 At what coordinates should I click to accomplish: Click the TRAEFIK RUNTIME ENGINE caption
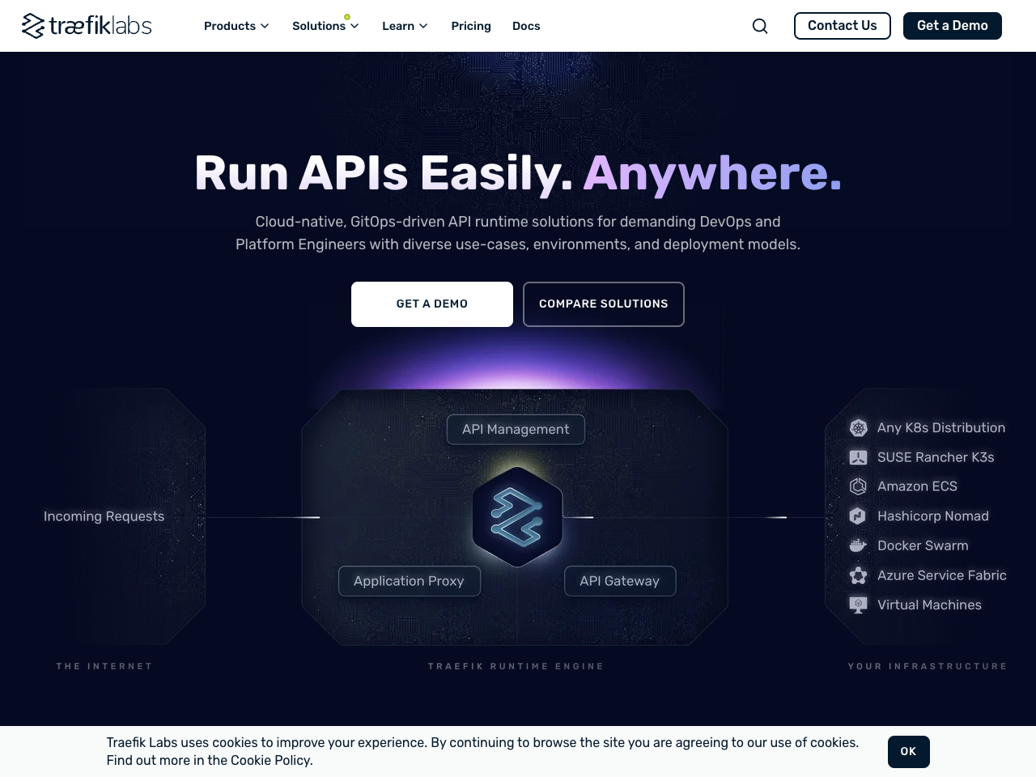(516, 666)
